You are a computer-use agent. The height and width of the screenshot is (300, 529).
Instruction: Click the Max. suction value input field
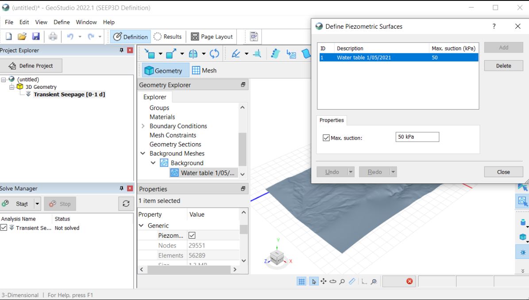click(x=417, y=137)
